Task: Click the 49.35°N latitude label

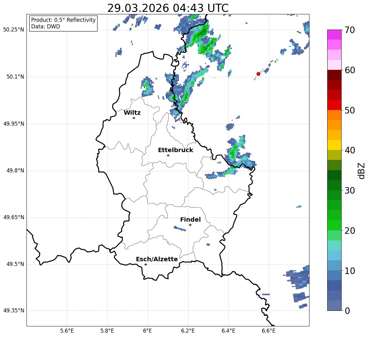Action: [x=14, y=311]
